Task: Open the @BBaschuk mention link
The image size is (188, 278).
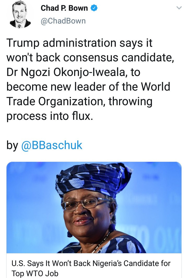Action: pos(51,145)
